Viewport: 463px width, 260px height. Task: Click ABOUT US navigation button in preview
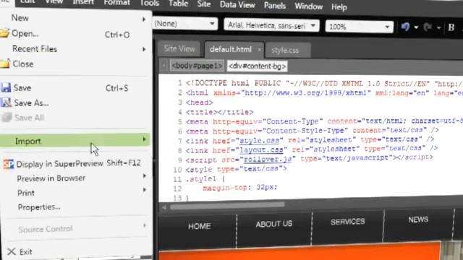[x=274, y=224]
